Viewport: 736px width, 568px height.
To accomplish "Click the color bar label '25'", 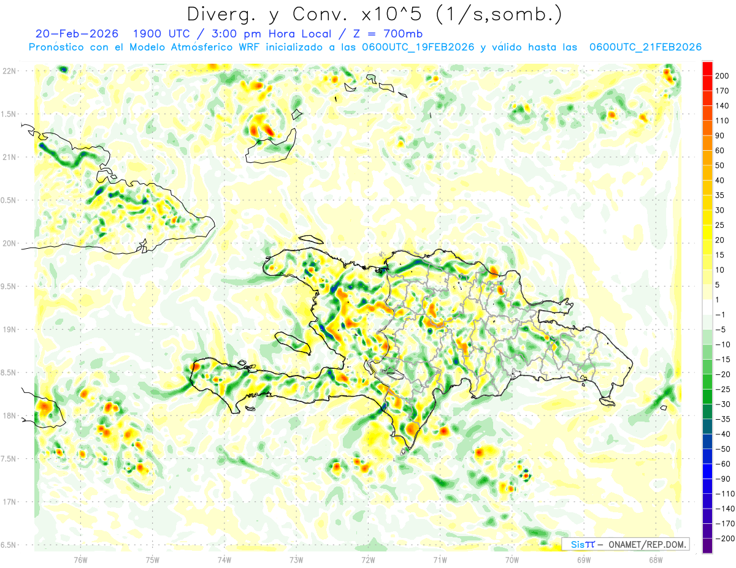I will (721, 225).
